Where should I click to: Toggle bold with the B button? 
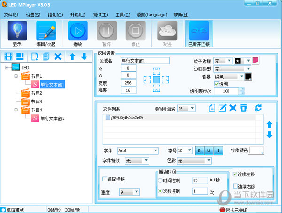coord(199,150)
